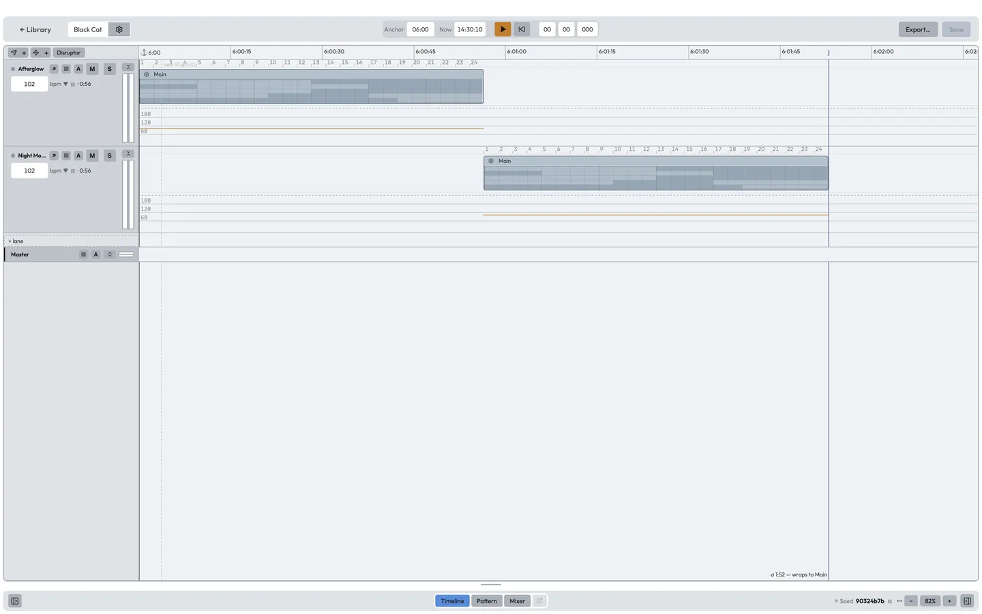Click the Master lane level slider

pos(126,254)
